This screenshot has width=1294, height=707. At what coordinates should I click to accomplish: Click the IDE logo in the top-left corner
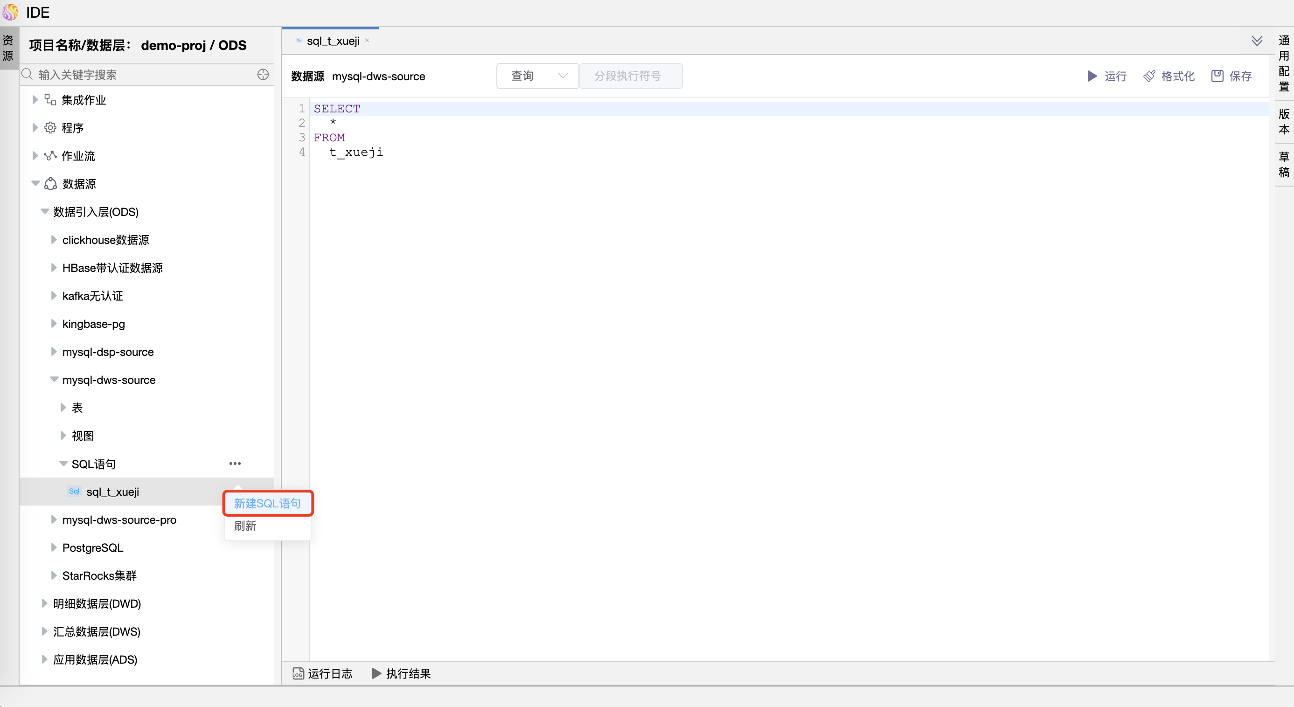point(11,12)
